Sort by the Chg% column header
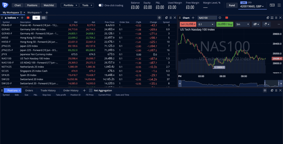Screen dimensions: 283x144 pos(138,22)
